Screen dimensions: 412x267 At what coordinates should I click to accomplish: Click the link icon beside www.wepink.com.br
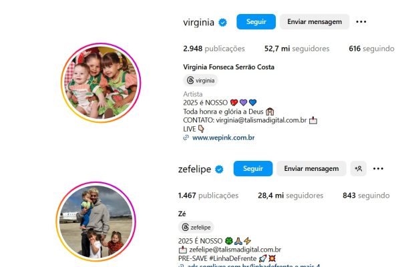point(186,138)
